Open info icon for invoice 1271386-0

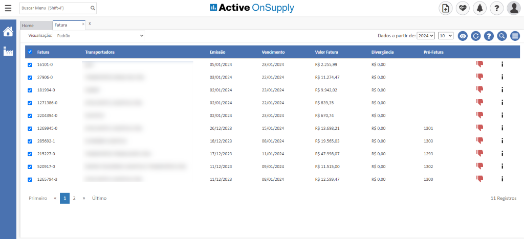click(x=502, y=103)
